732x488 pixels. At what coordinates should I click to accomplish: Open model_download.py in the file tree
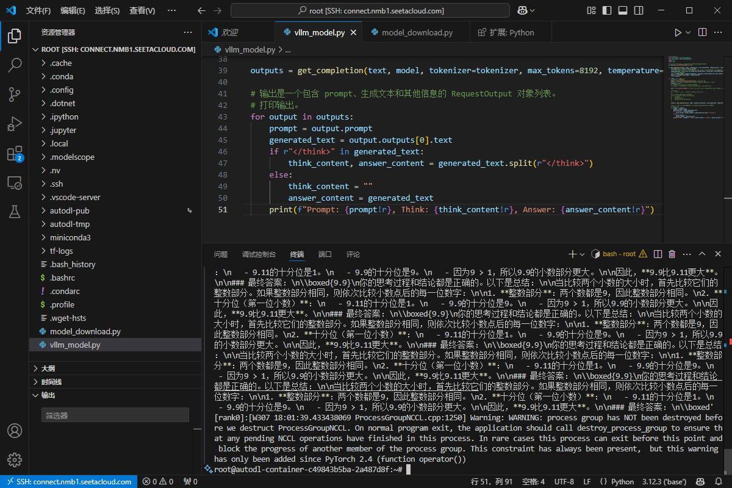[x=115, y=331]
